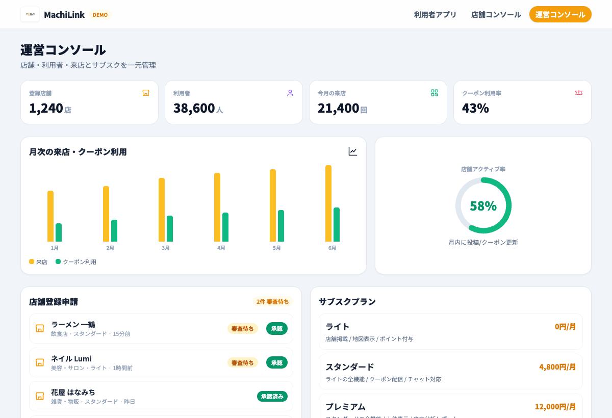The height and width of the screenshot is (418, 612).
Task: Select the ライト plan card
Action: pyautogui.click(x=451, y=331)
